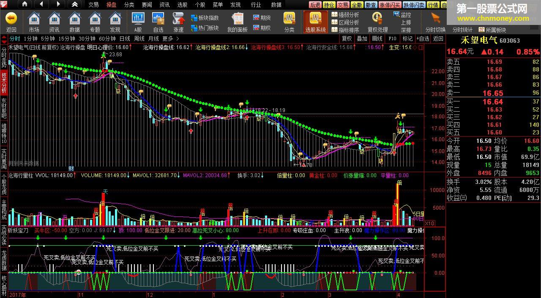The width and height of the screenshot is (541, 298).
Task: Open 热门板块 hot sectors
Action: (x=205, y=28)
